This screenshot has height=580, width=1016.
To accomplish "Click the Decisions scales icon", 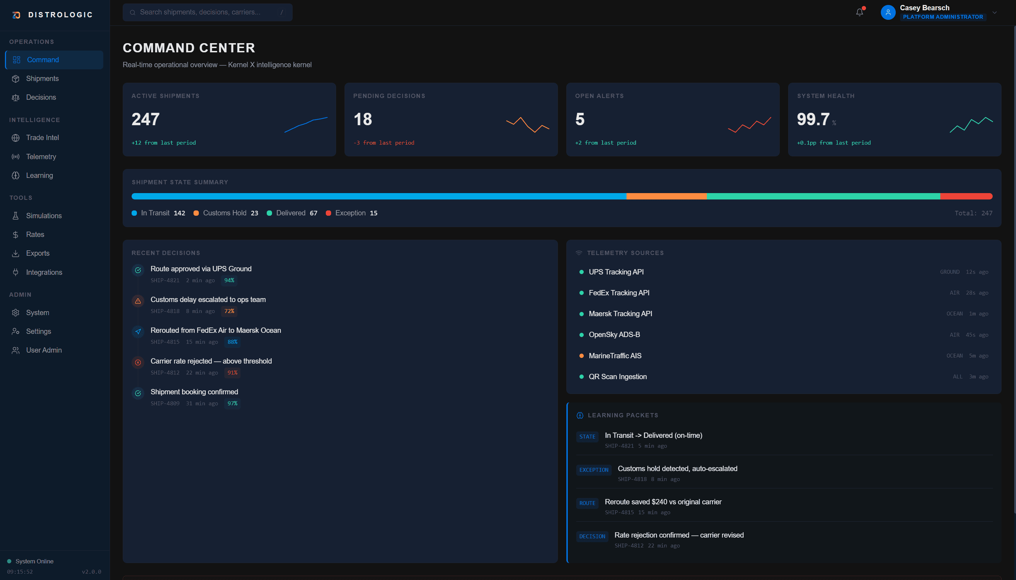I will (16, 97).
